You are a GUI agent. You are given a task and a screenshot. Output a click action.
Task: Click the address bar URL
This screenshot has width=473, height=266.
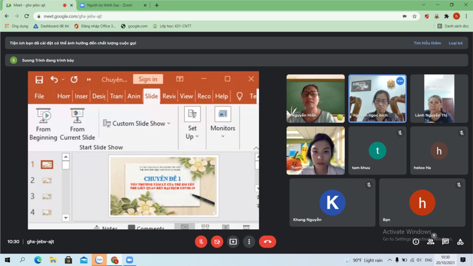pos(72,16)
